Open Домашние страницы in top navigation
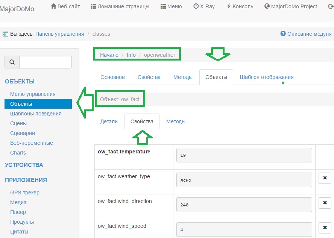Image resolution: width=334 pixels, height=238 pixels. 120,6
